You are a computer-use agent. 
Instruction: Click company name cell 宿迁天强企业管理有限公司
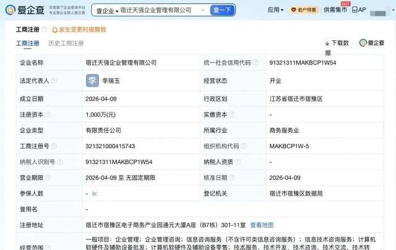coord(121,62)
